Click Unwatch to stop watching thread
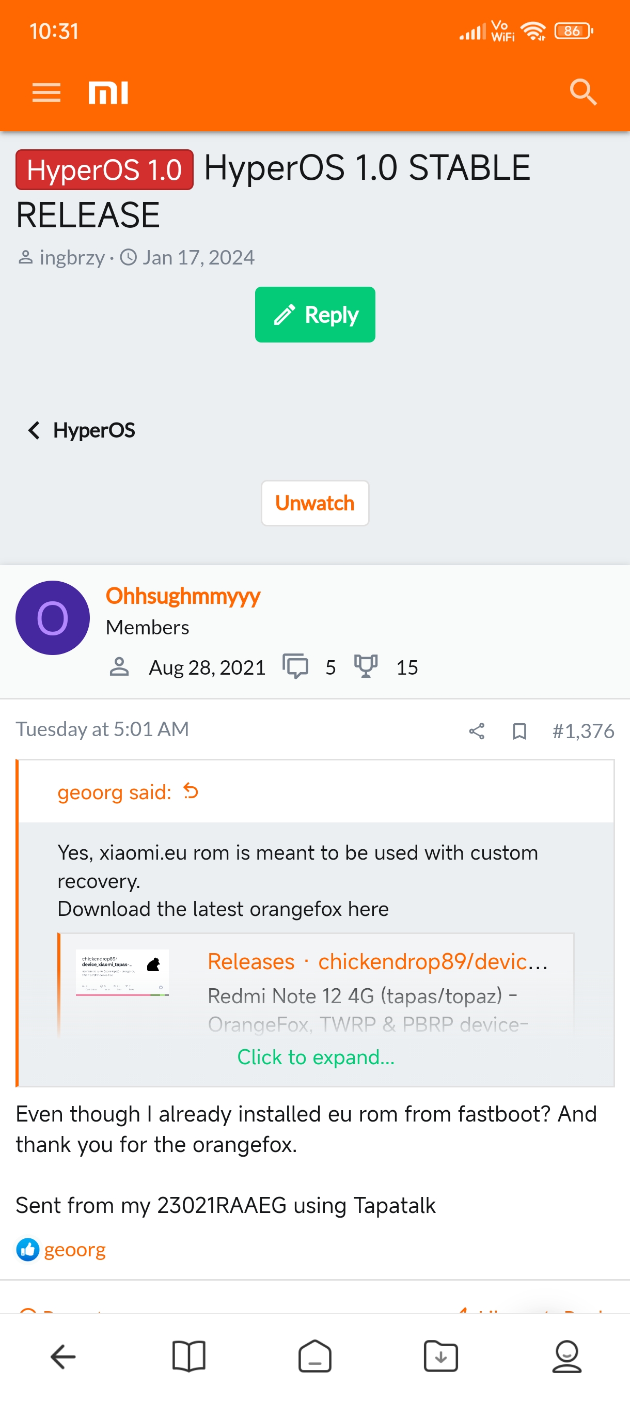The image size is (630, 1401). 314,503
